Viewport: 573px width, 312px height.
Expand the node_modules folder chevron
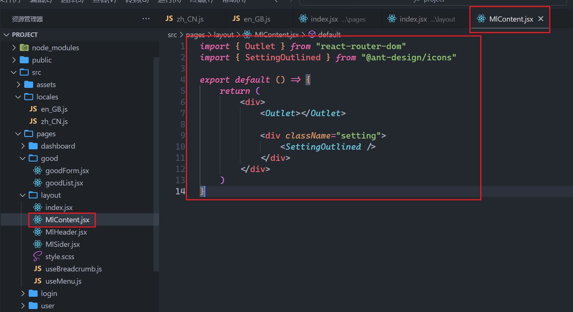pos(14,48)
